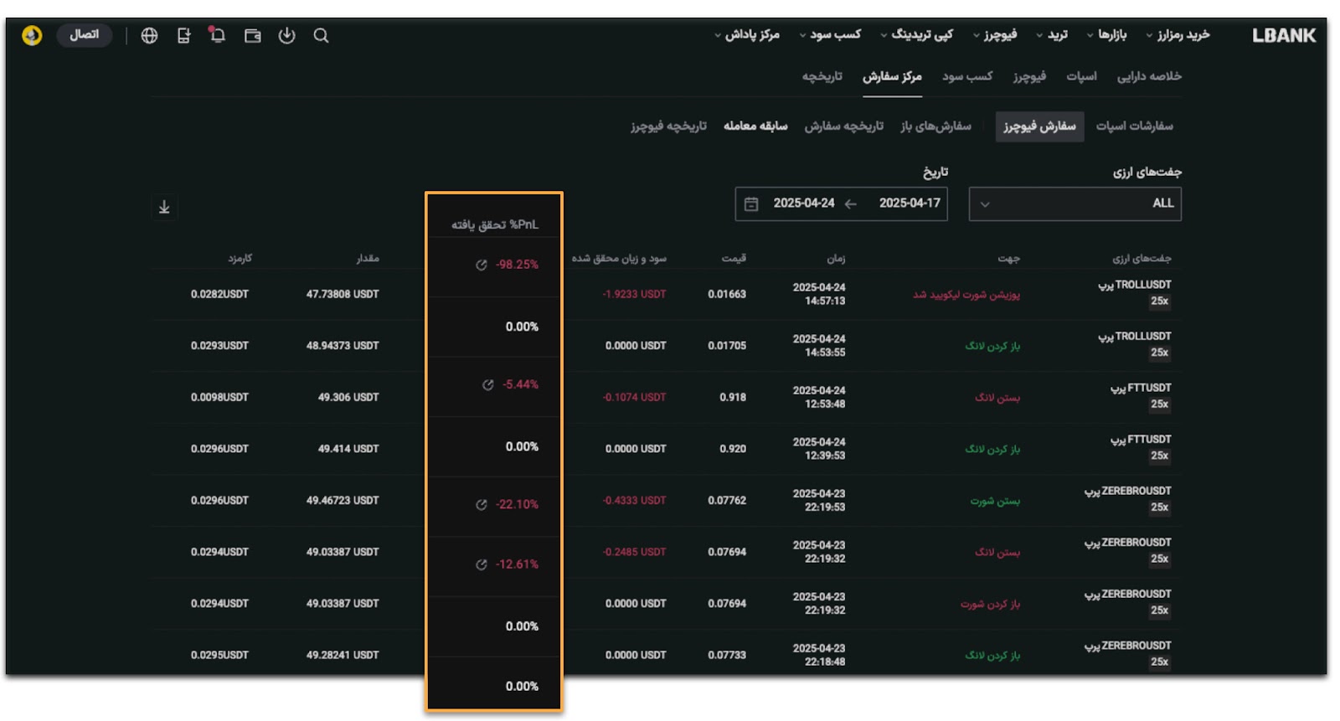Expand the فیوچرز top navigation dropdown
The image size is (1340, 721).
click(x=994, y=35)
